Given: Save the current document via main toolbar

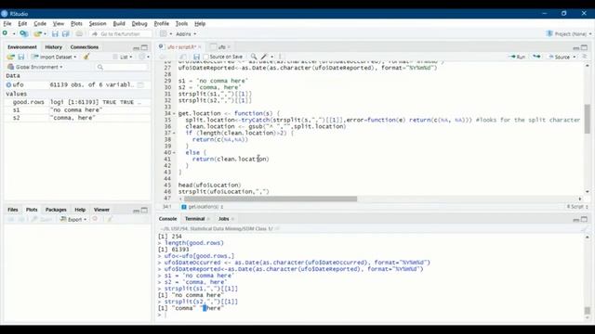Looking at the screenshot, I should click(55, 34).
